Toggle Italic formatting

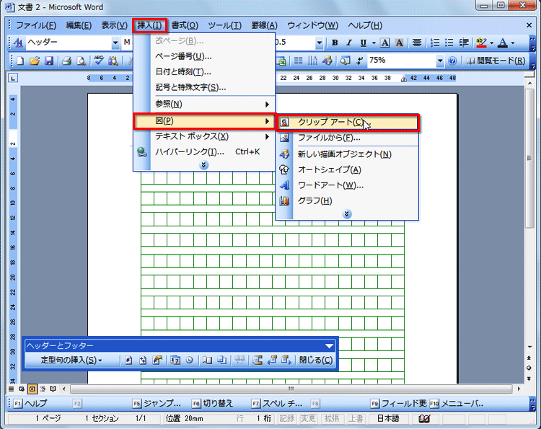(349, 43)
